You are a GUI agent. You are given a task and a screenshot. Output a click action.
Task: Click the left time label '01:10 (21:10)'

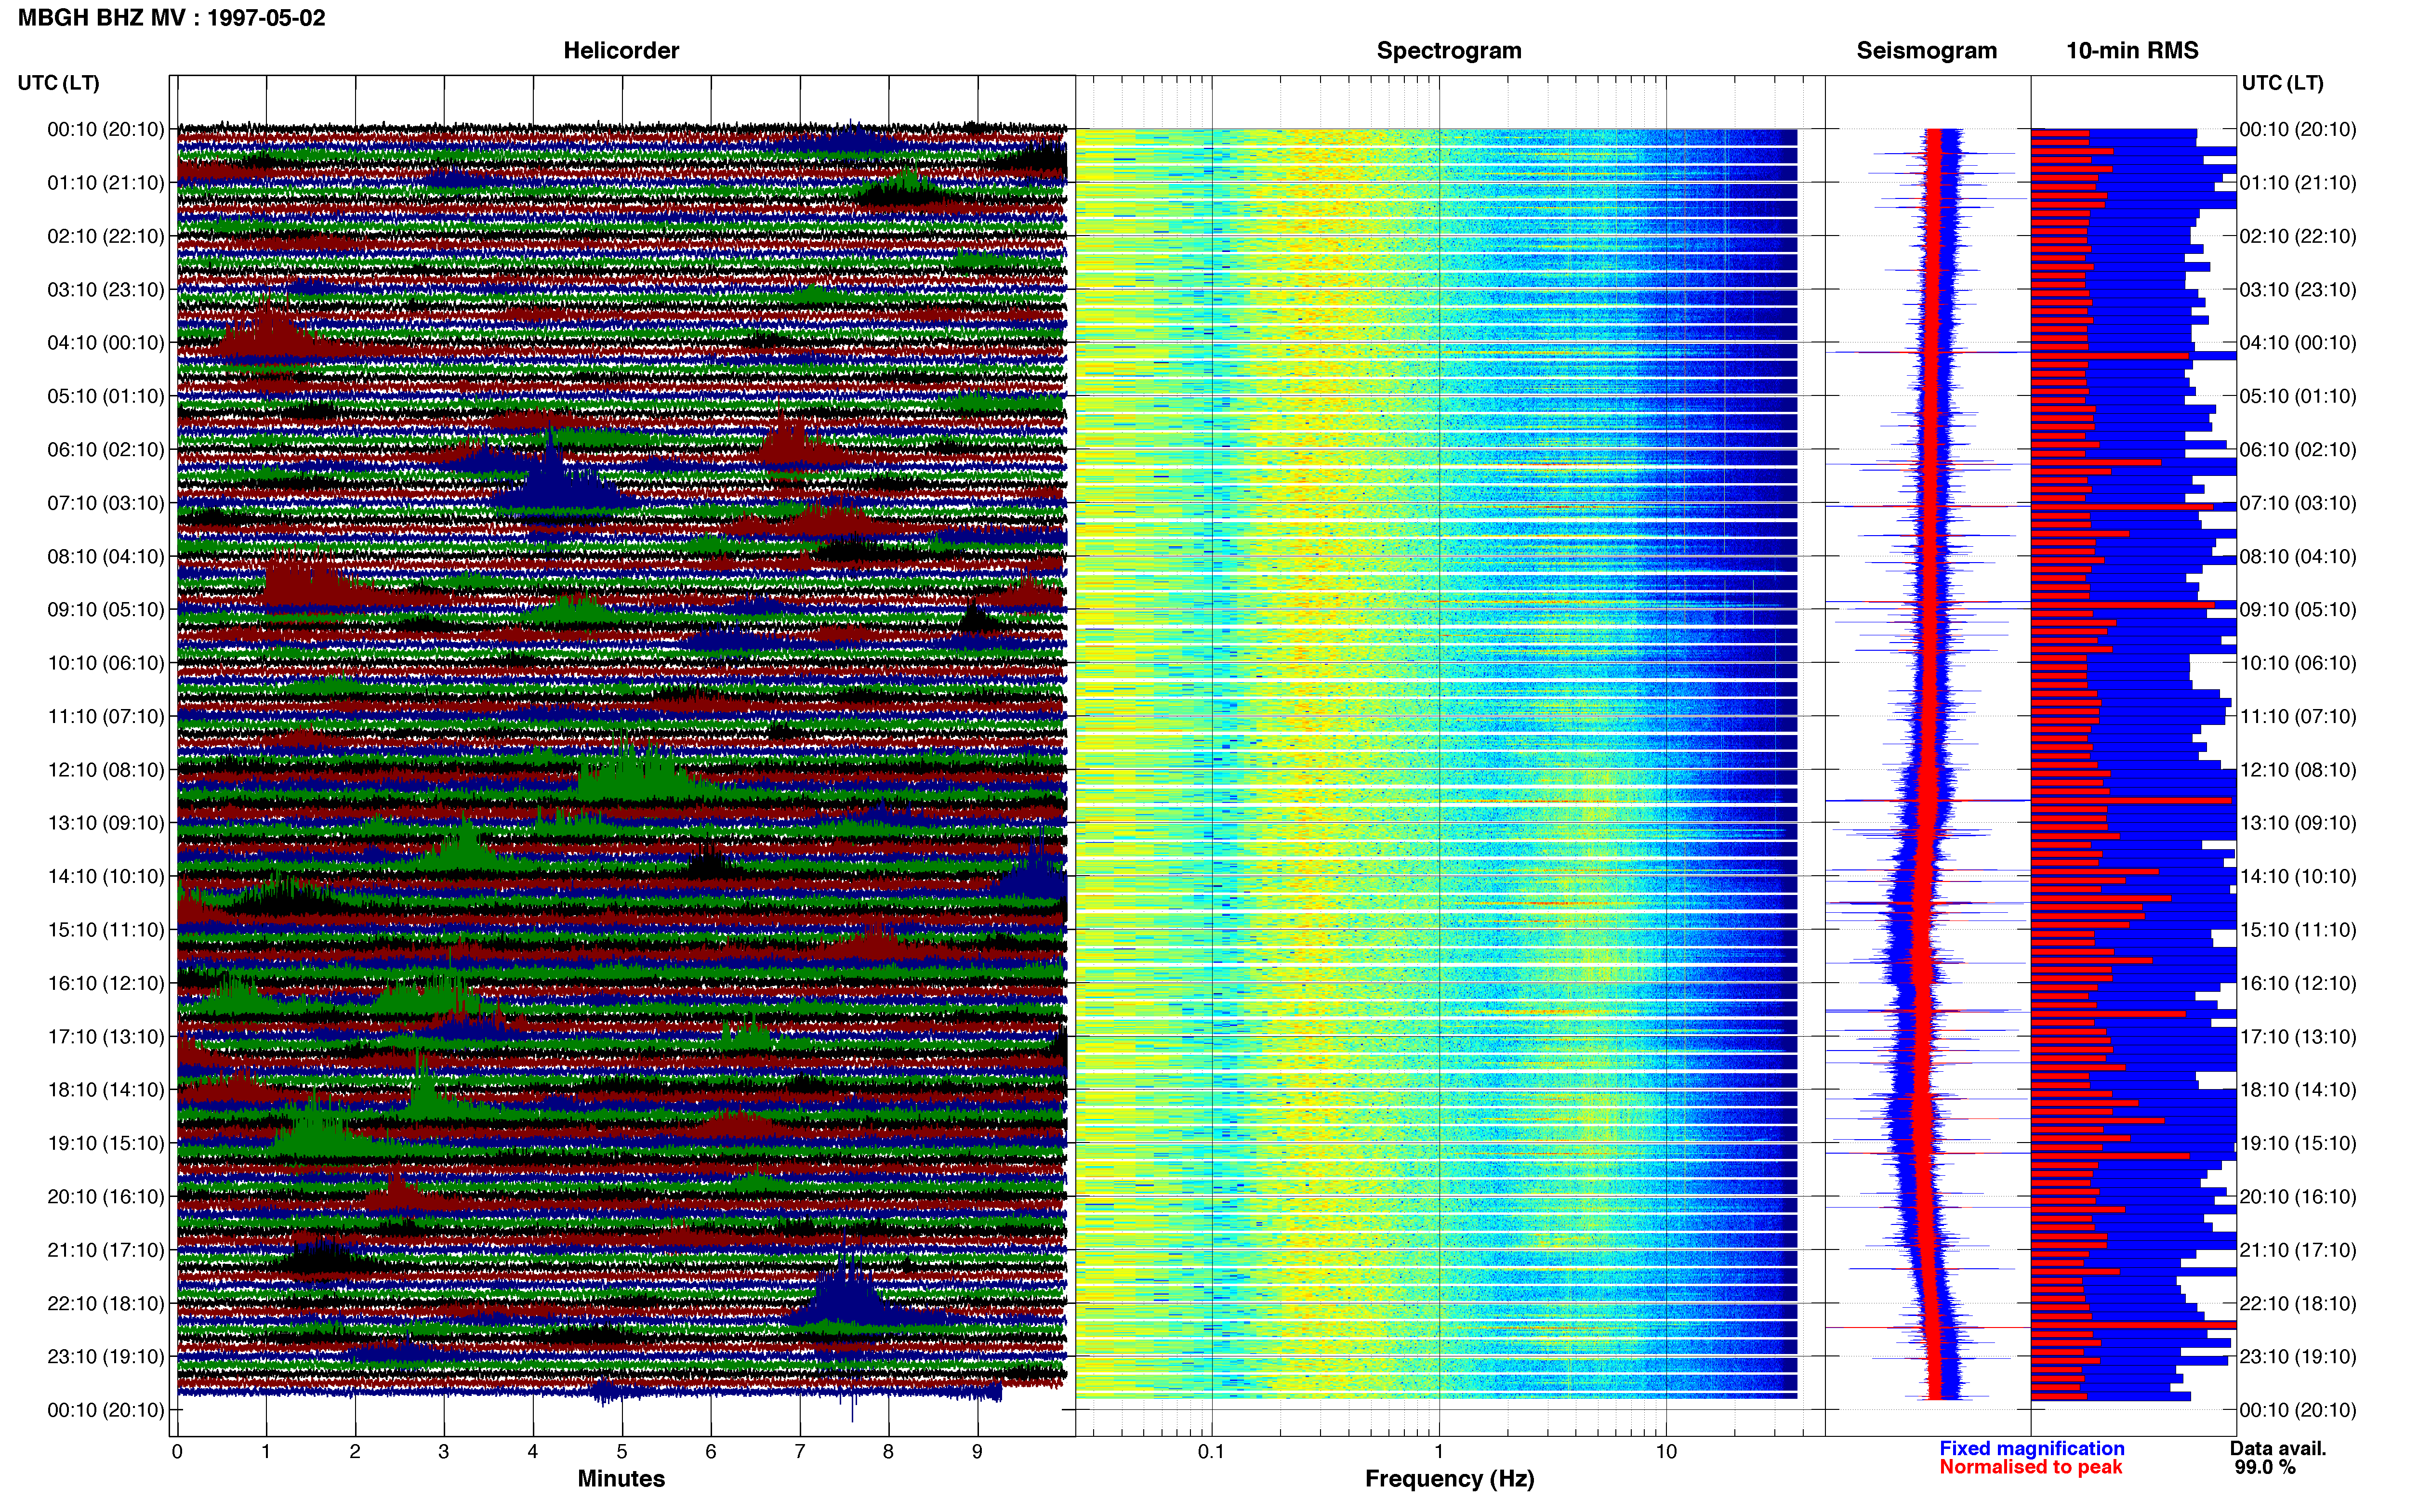point(106,183)
